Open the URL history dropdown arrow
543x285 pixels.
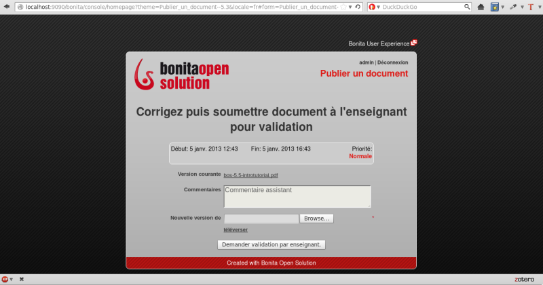pos(350,7)
